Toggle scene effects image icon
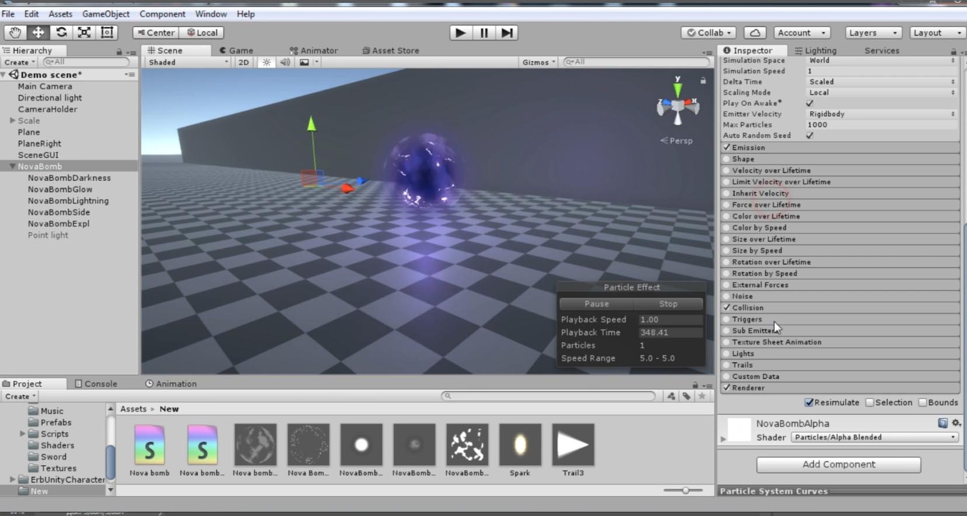 tap(305, 62)
